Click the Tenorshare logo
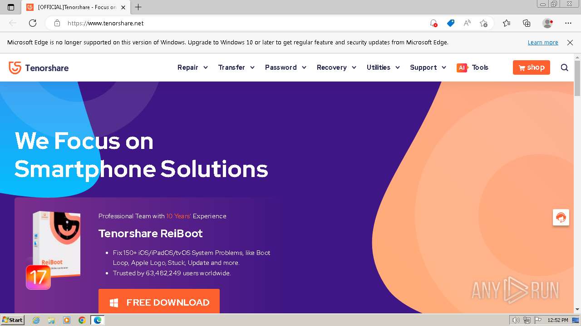 pyautogui.click(x=39, y=68)
